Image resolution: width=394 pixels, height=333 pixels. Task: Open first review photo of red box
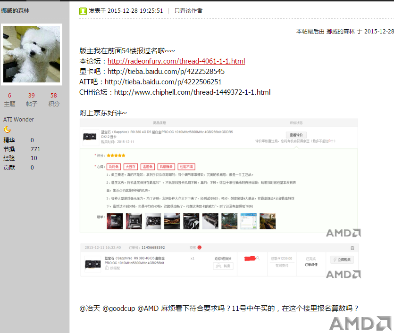pyautogui.click(x=115, y=221)
